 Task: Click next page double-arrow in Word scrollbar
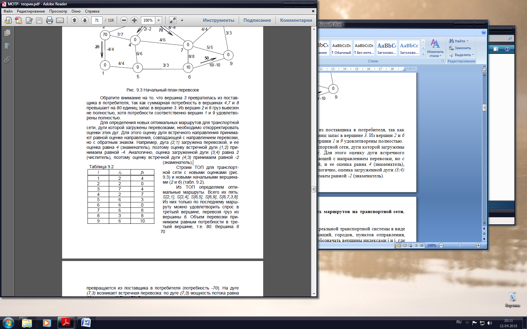point(484,239)
